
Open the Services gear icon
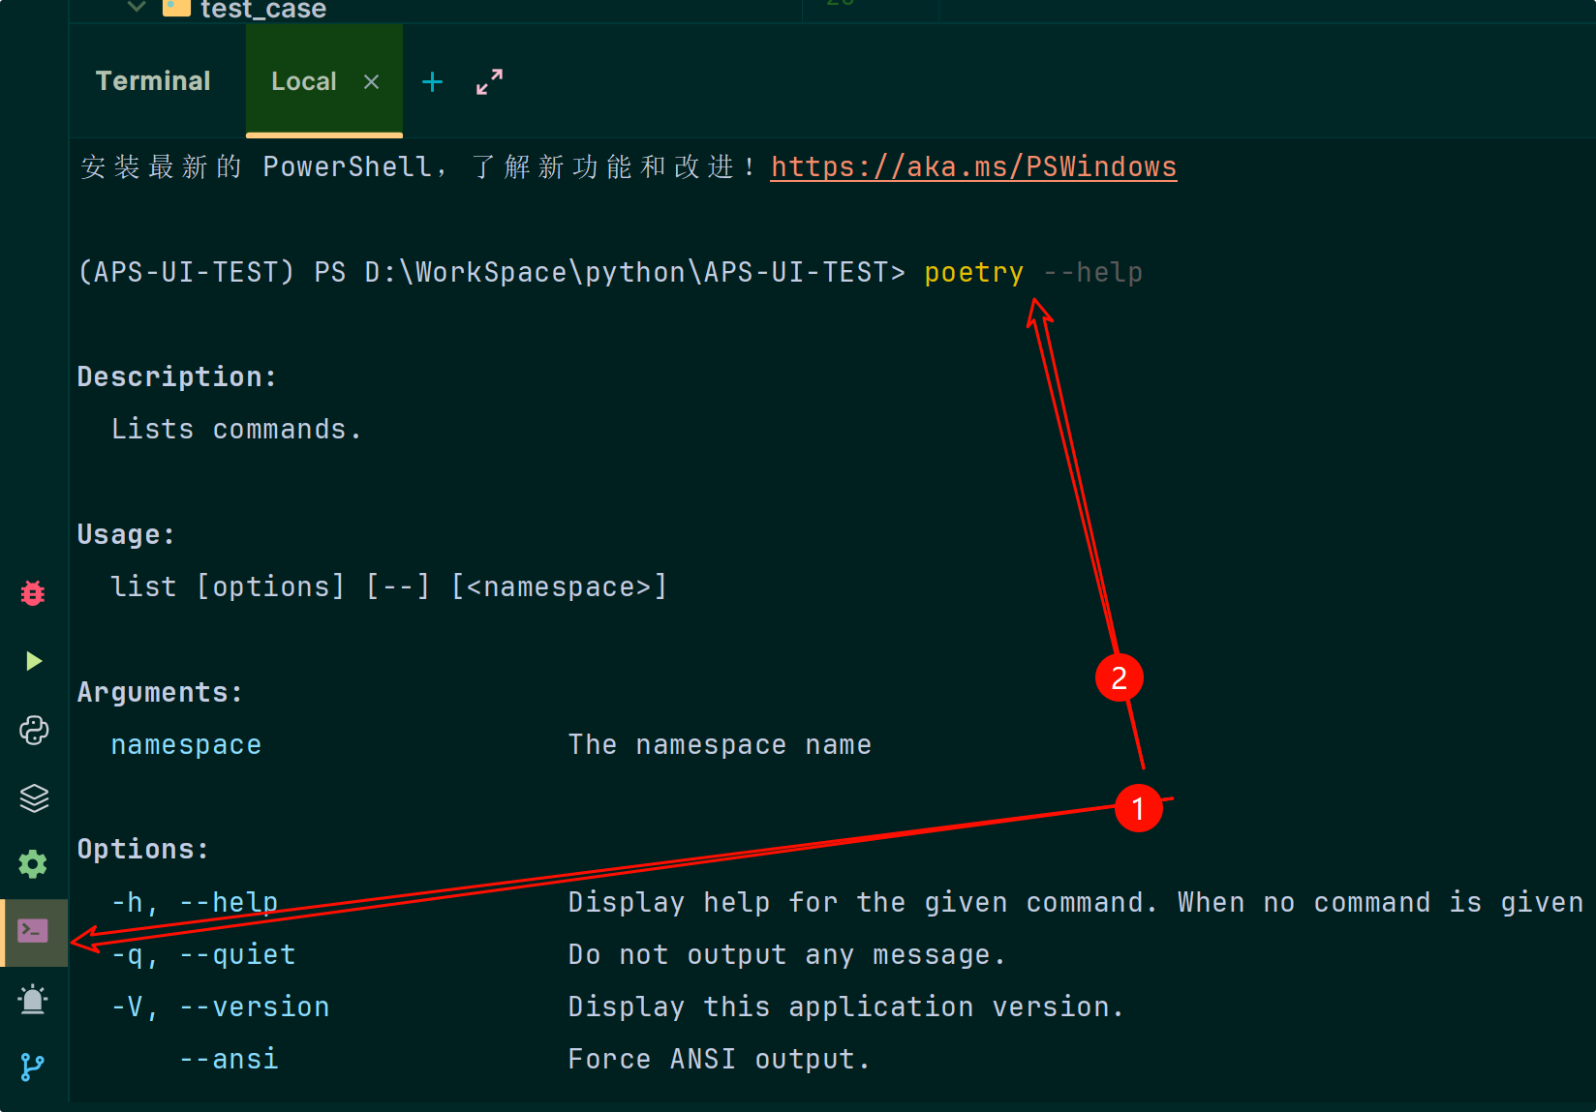click(x=33, y=864)
